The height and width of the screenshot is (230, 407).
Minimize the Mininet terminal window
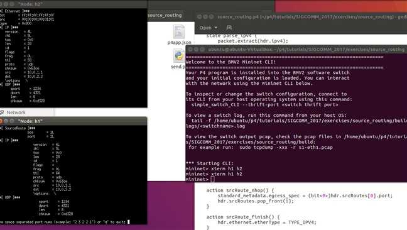click(196, 49)
